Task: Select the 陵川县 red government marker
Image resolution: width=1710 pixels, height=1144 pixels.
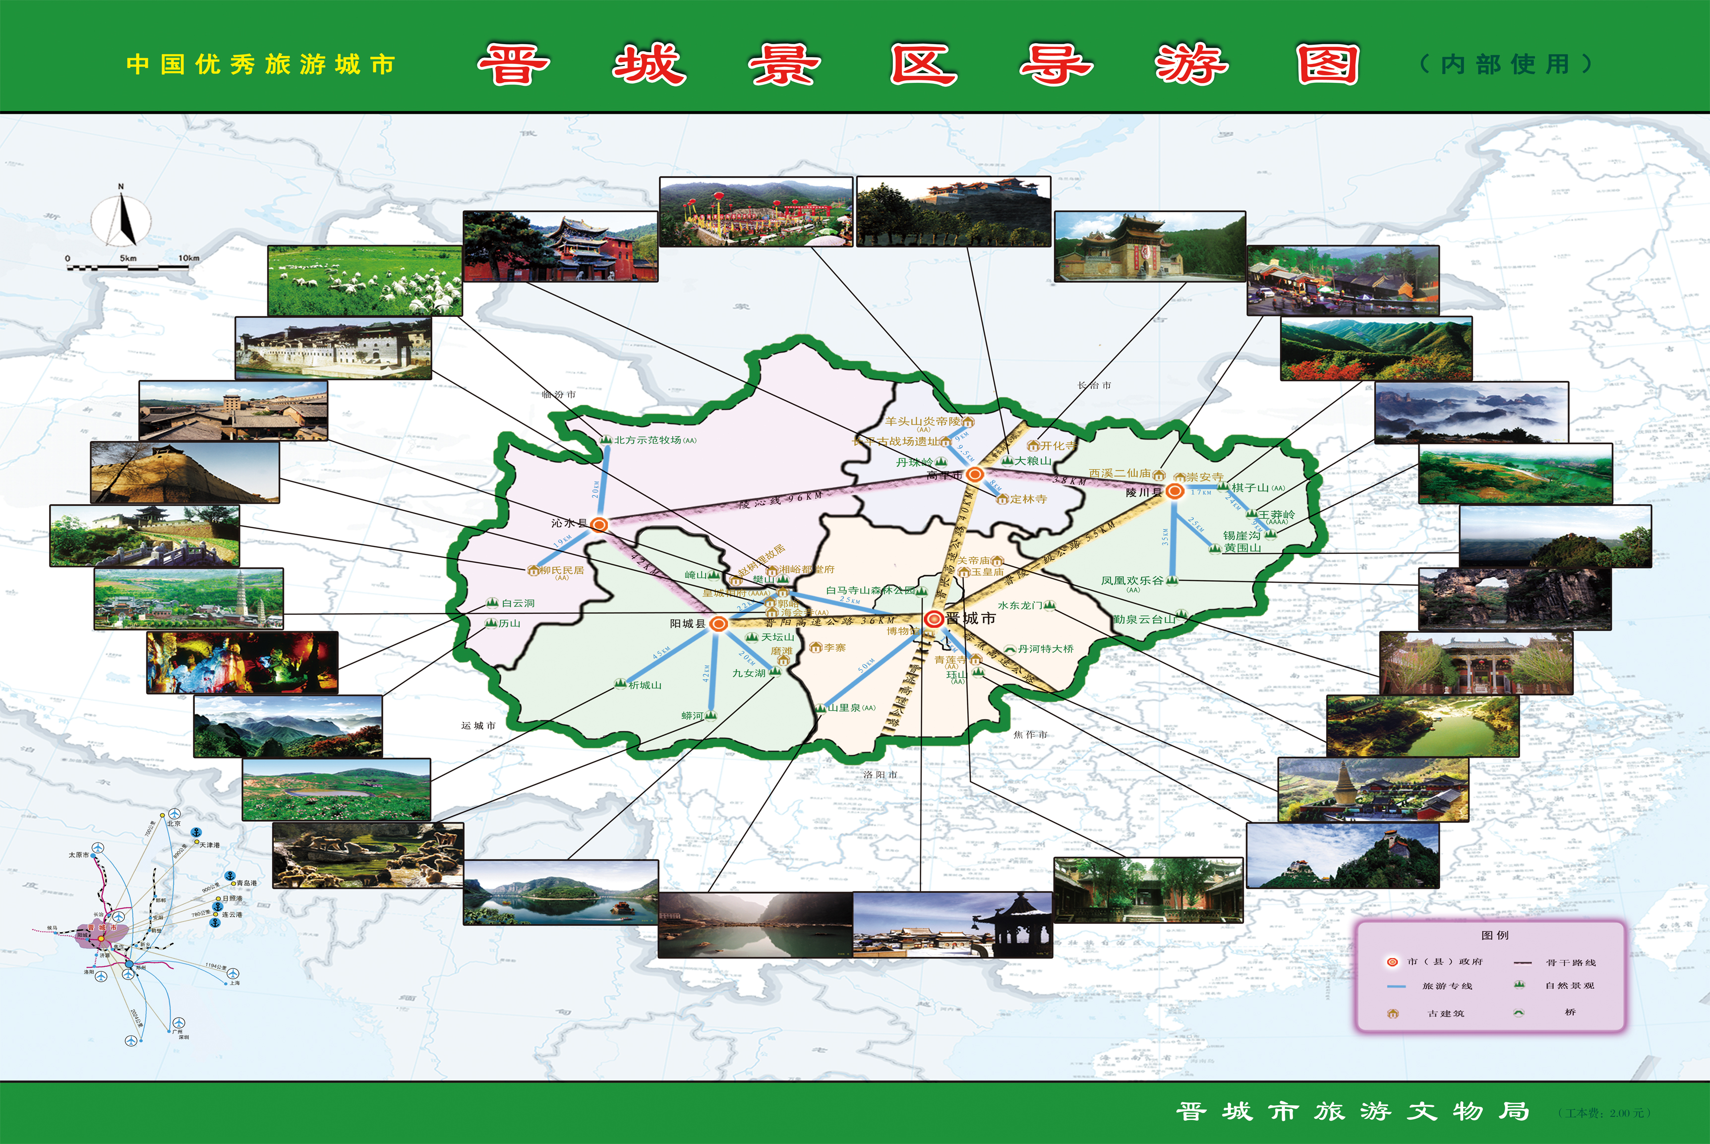Action: tap(1175, 492)
